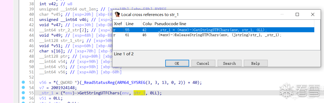Toggle breakpoint dot on line 54
This screenshot has width=324, height=103.
click(23, 88)
